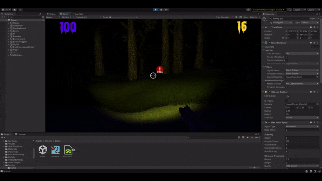Open the Layout dropdown button

(x=314, y=10)
